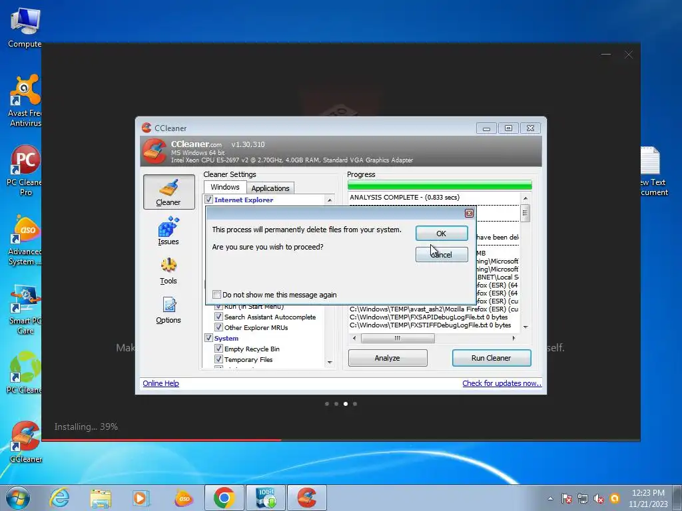
Task: Toggle the System group checkbox
Action: [208, 338]
